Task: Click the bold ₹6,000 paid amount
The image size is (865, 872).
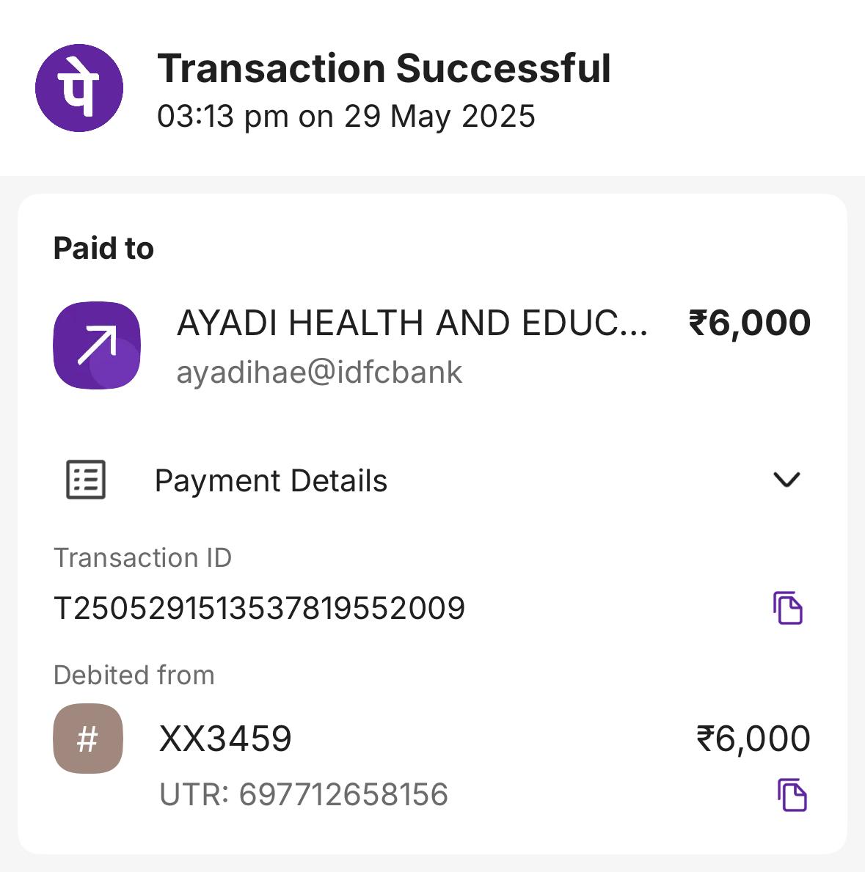Action: click(x=749, y=323)
